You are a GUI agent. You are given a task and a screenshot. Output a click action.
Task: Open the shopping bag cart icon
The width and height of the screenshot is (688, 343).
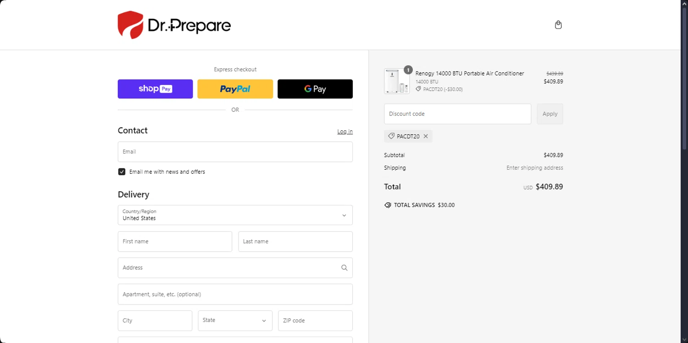(x=558, y=25)
